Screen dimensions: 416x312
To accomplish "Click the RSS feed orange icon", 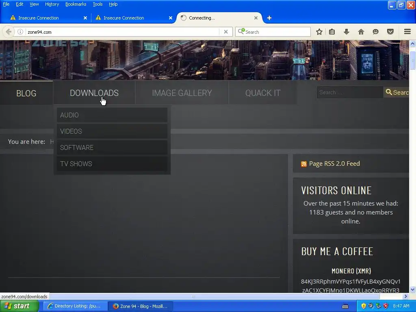I will tap(304, 164).
